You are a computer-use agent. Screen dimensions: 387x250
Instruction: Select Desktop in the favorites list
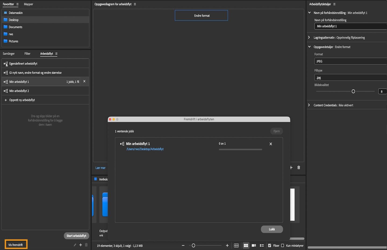(x=45, y=20)
